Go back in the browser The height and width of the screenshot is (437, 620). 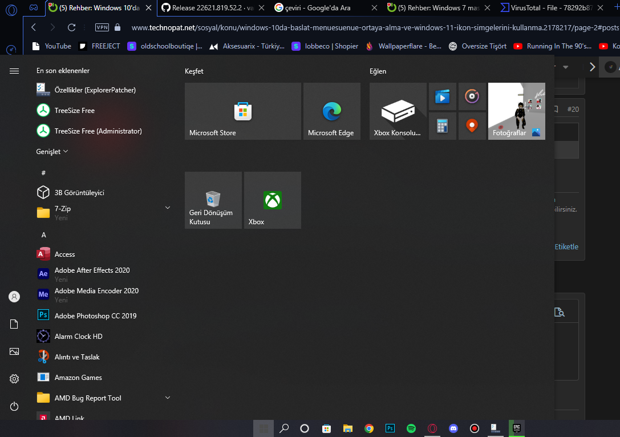coord(34,27)
